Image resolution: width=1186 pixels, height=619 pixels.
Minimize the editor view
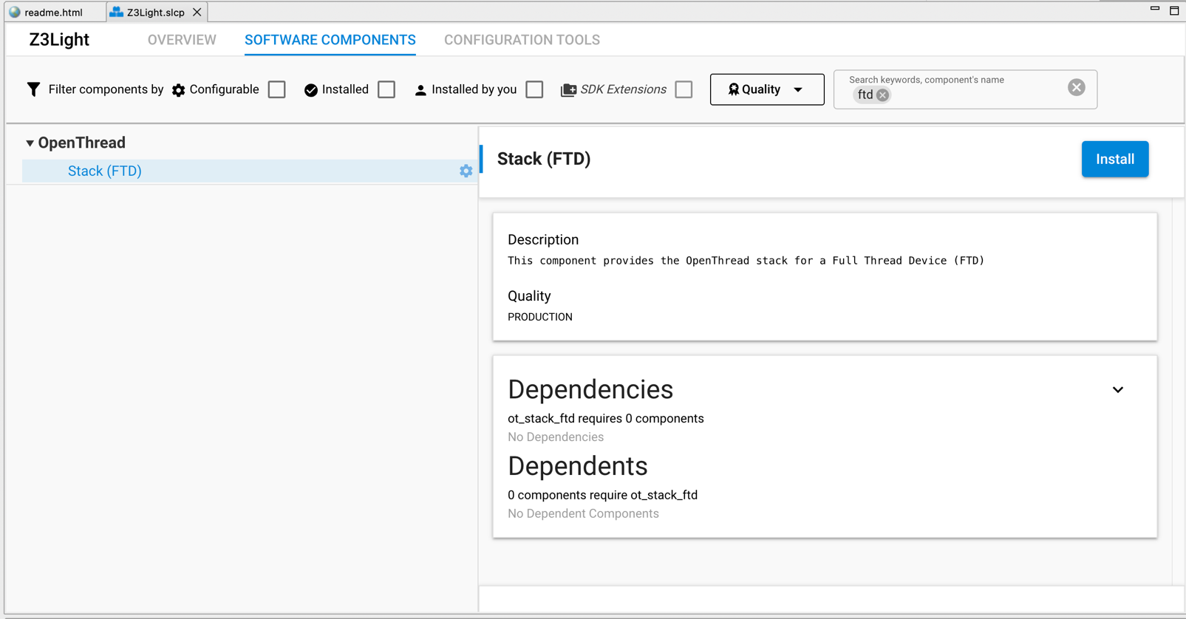(x=1155, y=8)
